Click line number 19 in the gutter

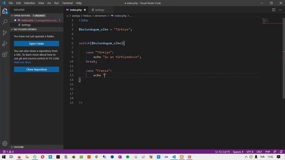(72, 103)
